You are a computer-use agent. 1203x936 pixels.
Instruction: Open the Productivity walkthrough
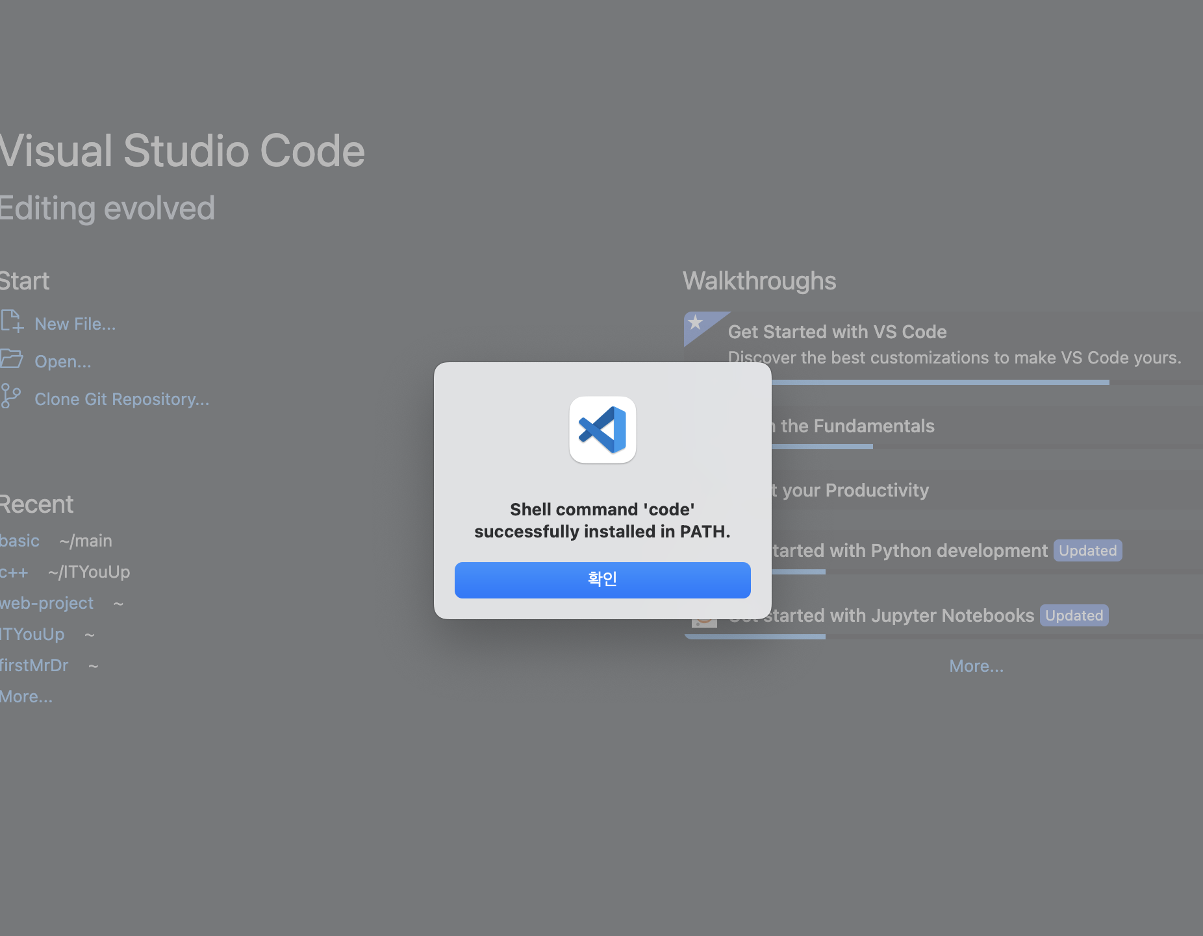point(987,490)
